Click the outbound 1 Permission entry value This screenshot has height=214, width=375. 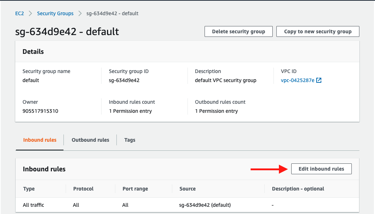(217, 111)
